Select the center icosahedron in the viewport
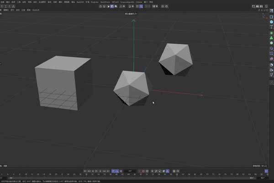274x183 pixels. click(131, 87)
